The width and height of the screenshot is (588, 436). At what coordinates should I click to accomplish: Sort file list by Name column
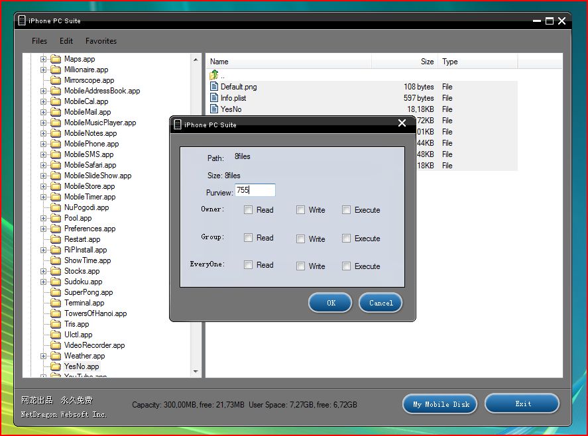289,62
